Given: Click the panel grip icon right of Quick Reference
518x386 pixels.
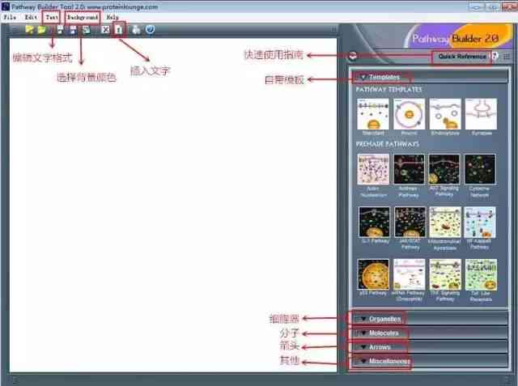Looking at the screenshot, I should [x=507, y=56].
